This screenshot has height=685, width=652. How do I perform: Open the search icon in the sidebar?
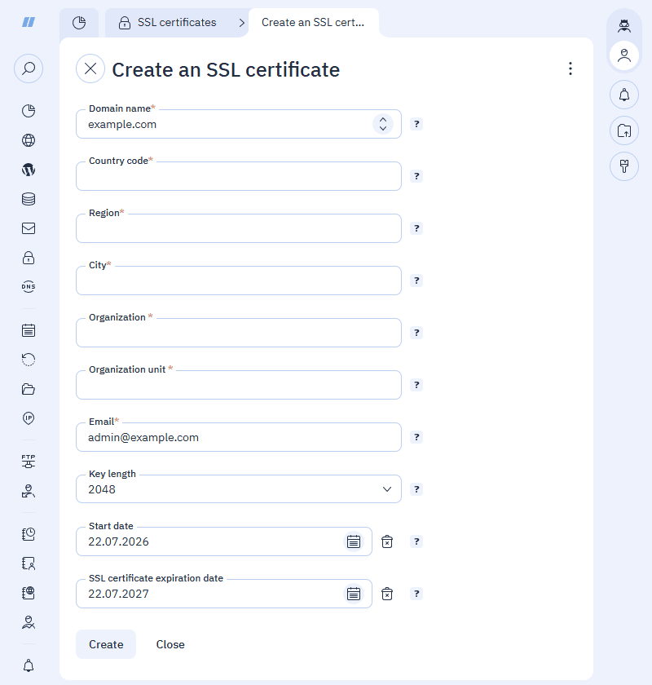pyautogui.click(x=29, y=68)
